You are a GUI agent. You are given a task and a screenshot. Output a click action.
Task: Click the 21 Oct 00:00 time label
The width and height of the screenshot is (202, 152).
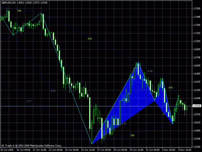pos(56,150)
